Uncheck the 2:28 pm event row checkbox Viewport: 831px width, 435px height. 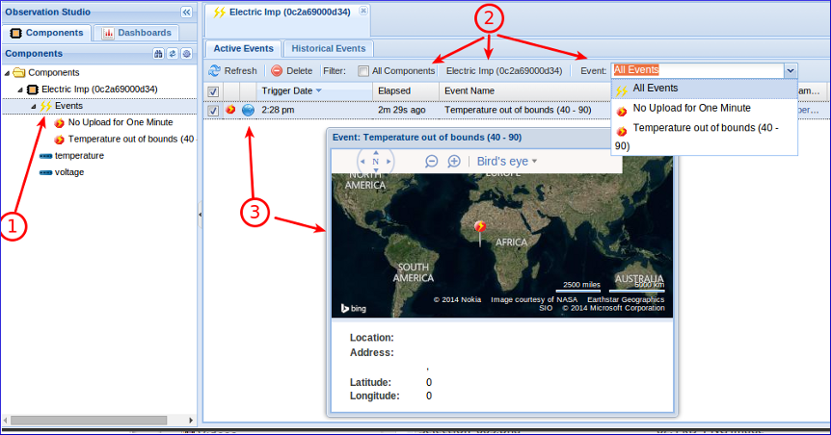pos(213,110)
